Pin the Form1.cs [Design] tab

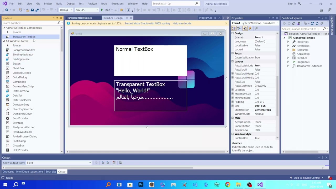pyautogui.click(x=127, y=18)
